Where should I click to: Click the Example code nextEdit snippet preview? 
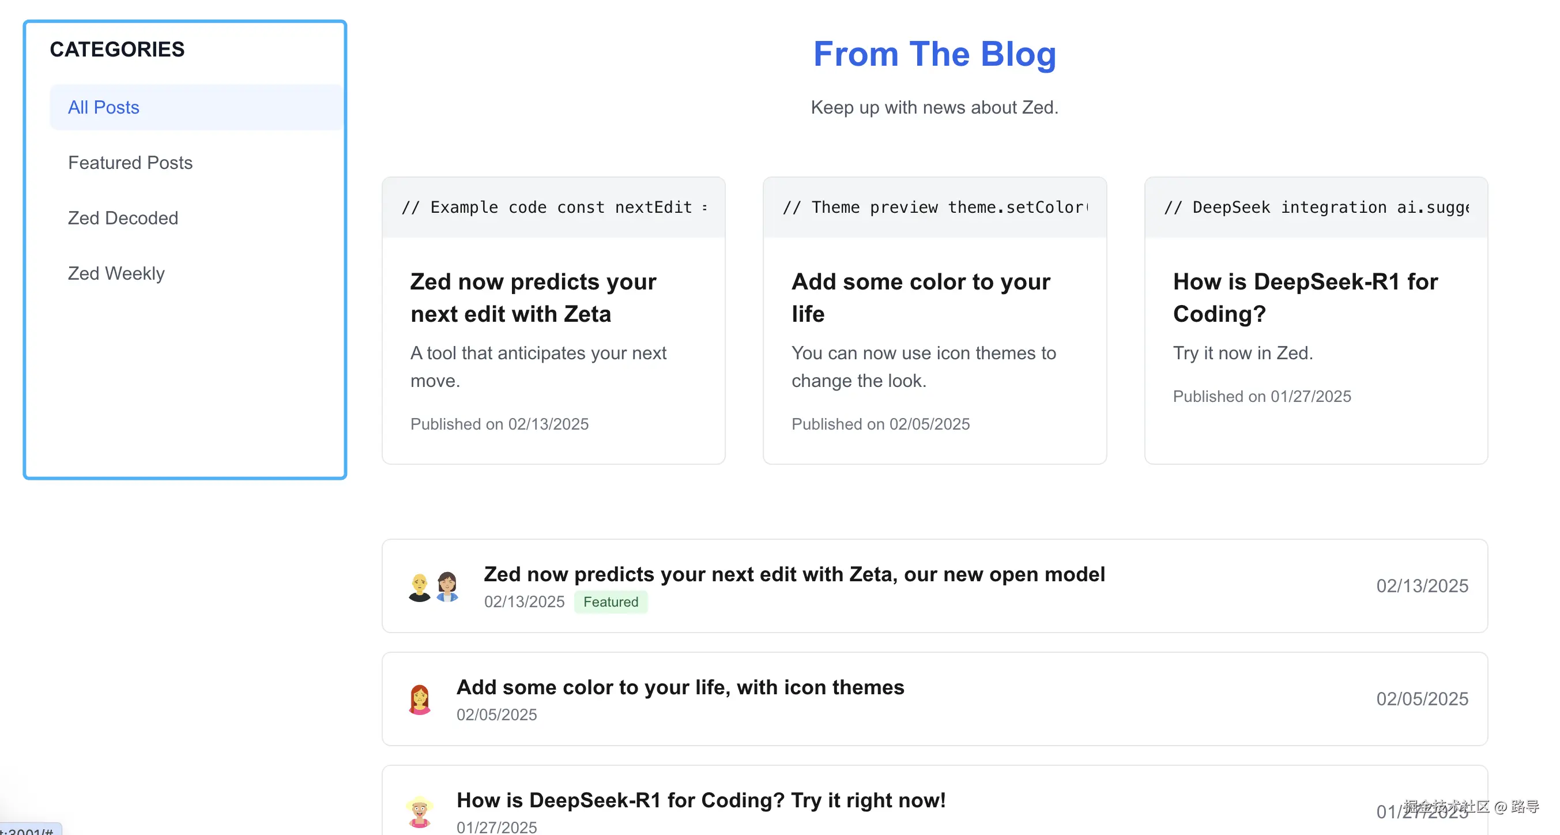click(553, 207)
